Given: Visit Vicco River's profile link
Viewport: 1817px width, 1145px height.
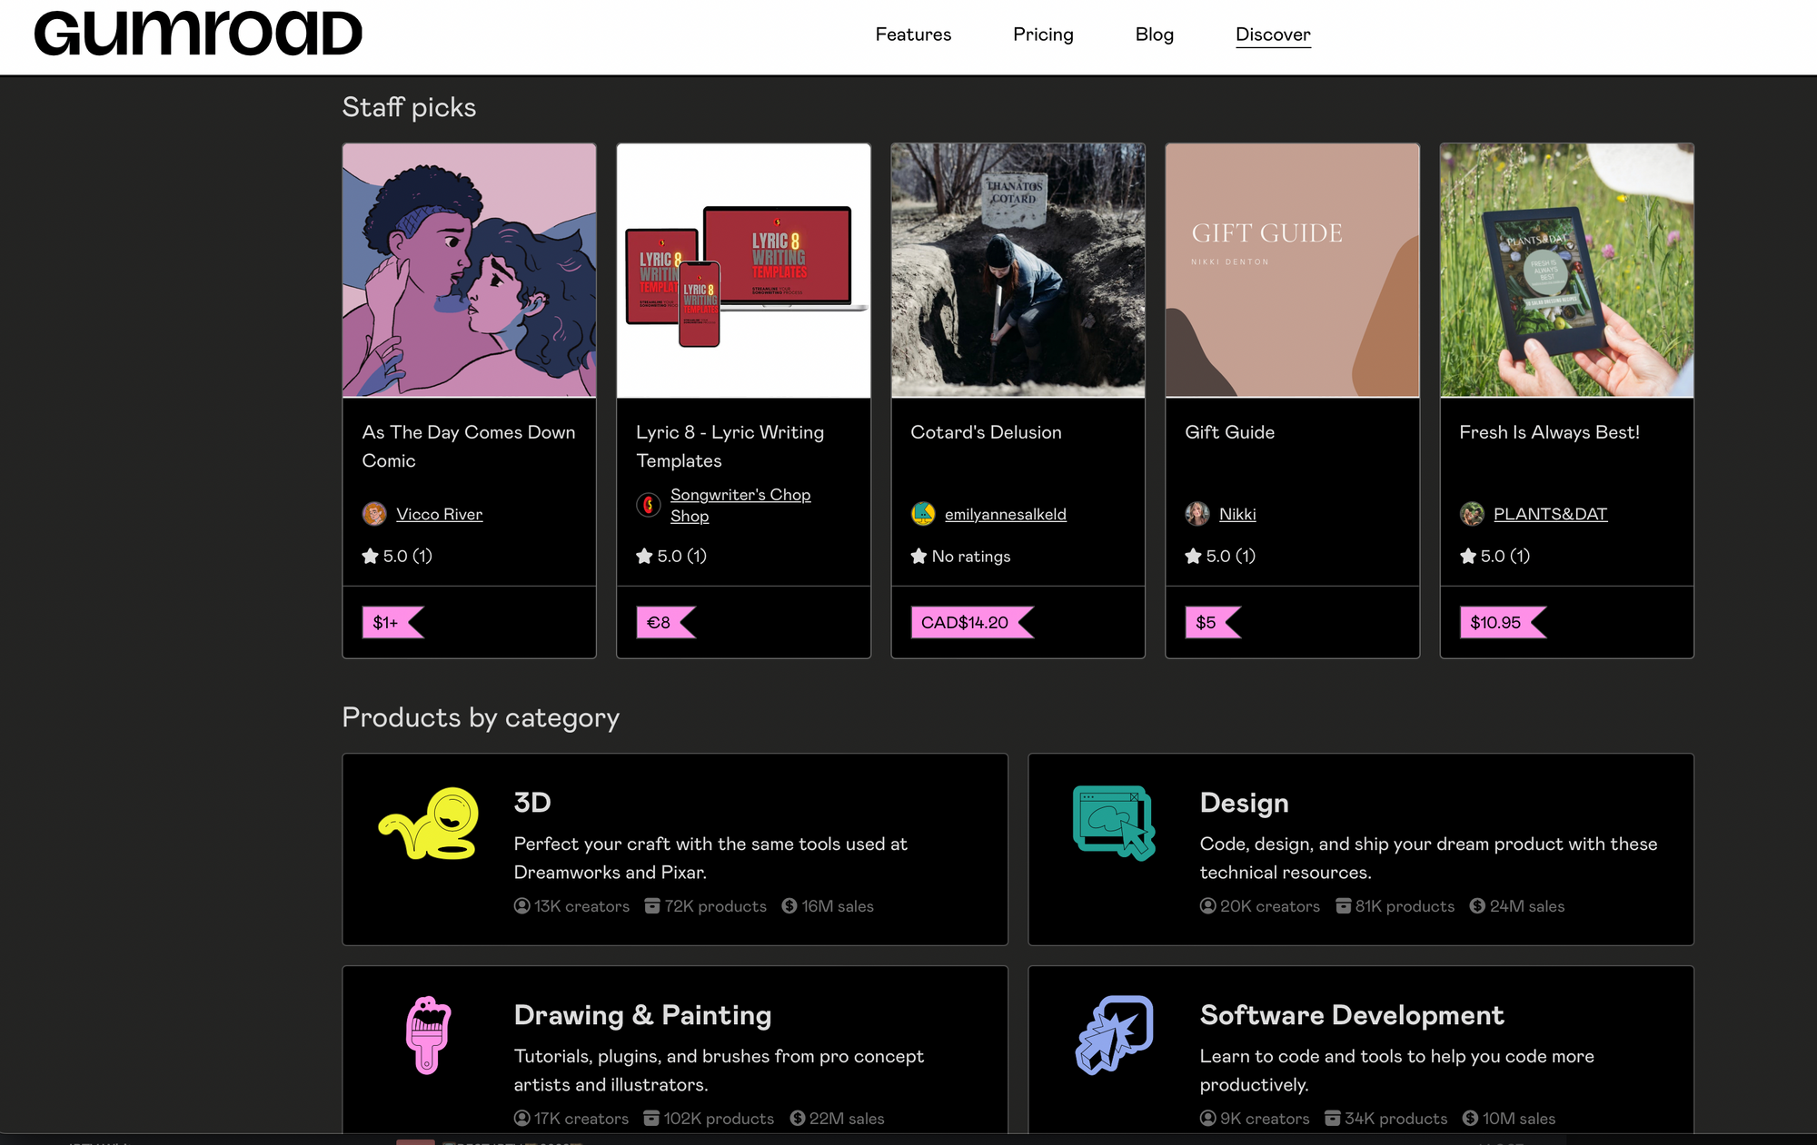Looking at the screenshot, I should 439,514.
